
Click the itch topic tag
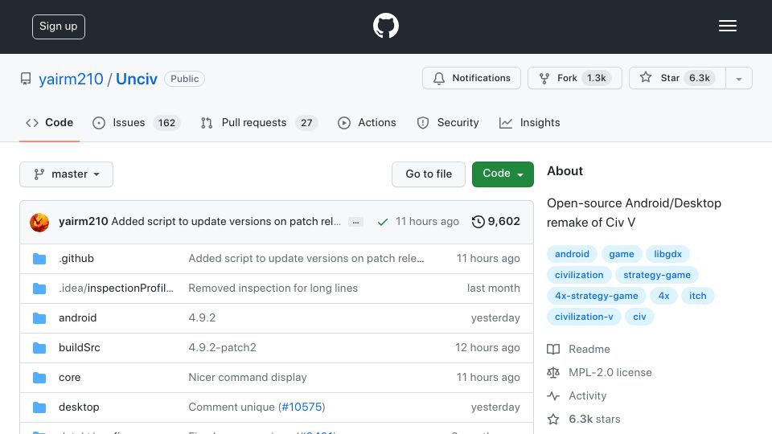click(698, 296)
